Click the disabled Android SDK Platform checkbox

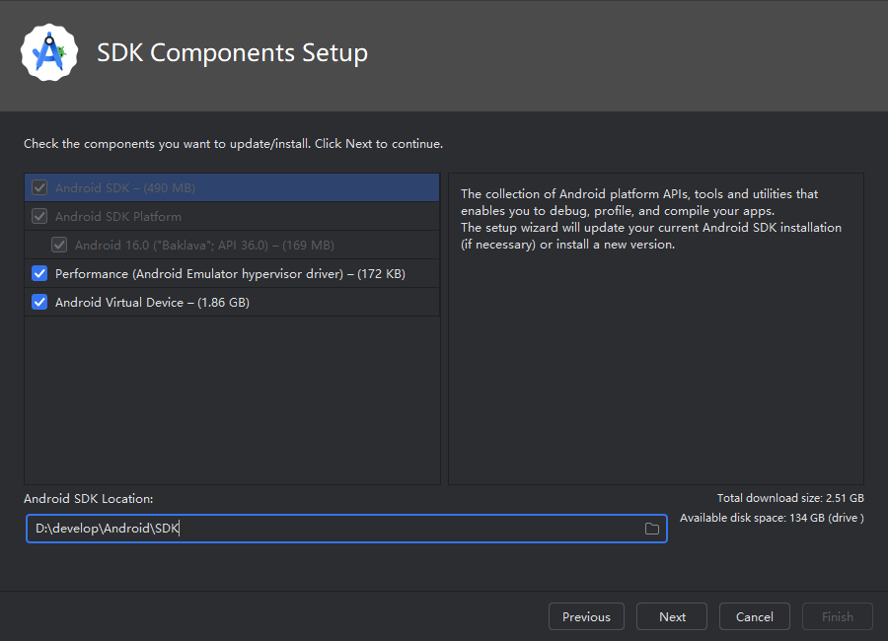pyautogui.click(x=39, y=216)
